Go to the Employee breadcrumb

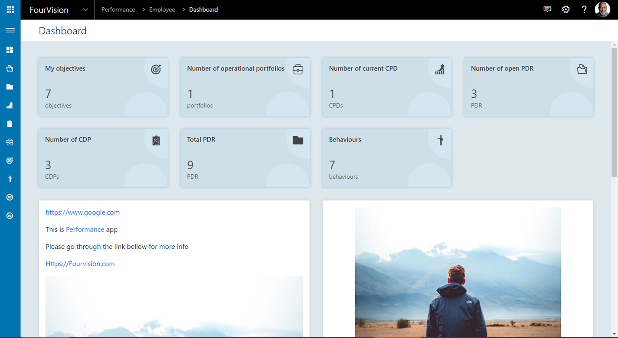coord(162,10)
